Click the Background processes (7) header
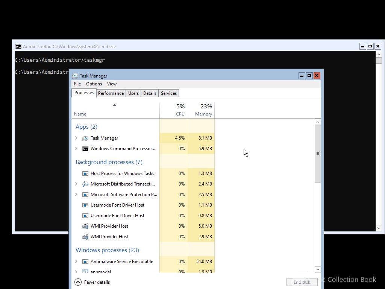The height and width of the screenshot is (289, 385). point(109,162)
